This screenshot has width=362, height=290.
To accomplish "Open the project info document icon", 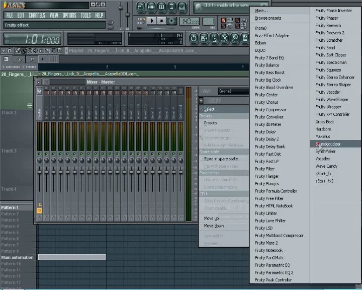I will [x=245, y=38].
